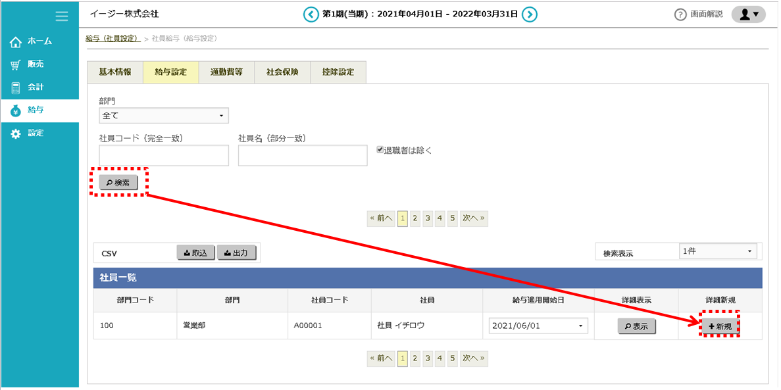Open the hamburger menu in sidebar

[62, 16]
